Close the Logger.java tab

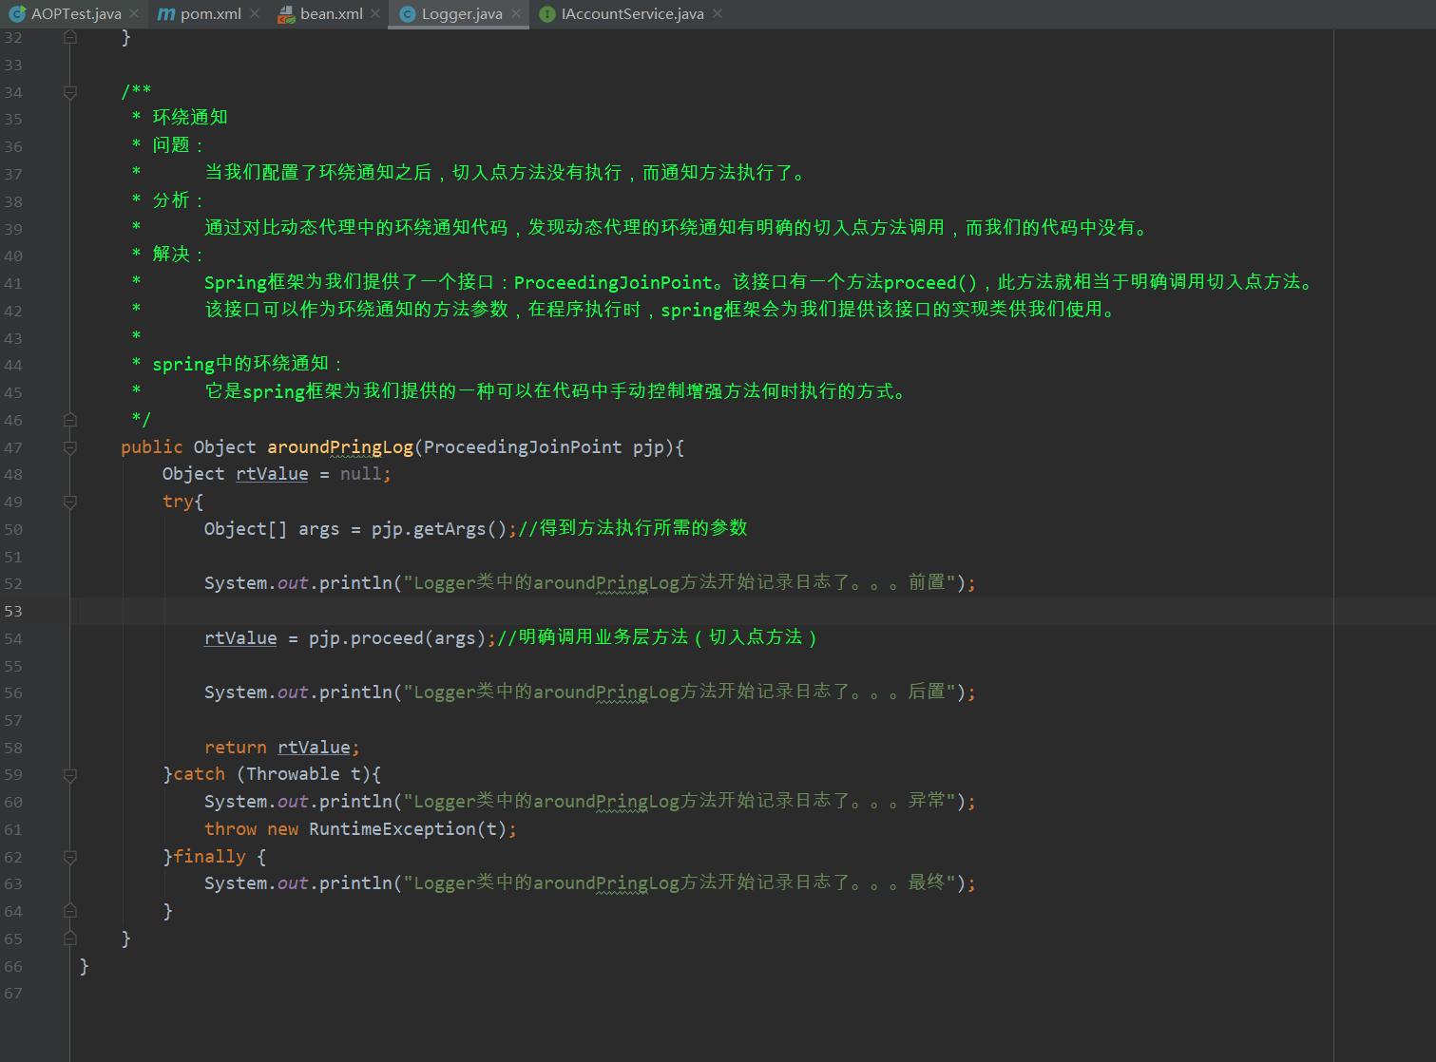click(x=516, y=14)
